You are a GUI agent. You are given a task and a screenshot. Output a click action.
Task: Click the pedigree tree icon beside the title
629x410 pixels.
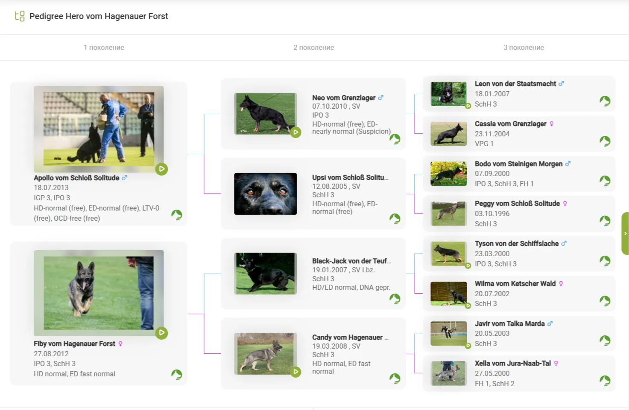point(20,16)
